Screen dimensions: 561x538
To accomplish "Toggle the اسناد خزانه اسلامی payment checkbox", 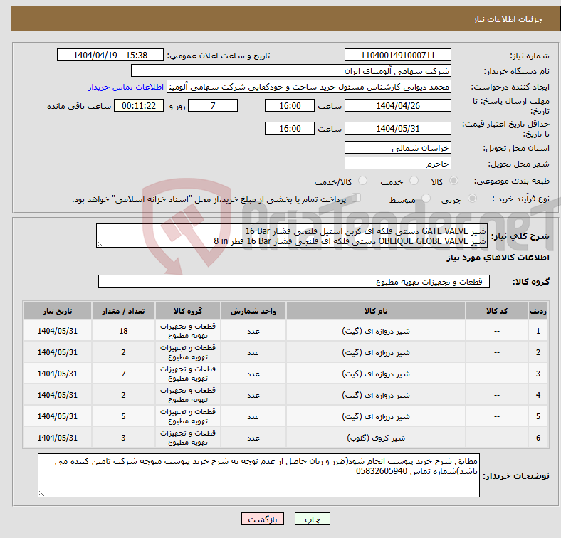I will 356,198.
